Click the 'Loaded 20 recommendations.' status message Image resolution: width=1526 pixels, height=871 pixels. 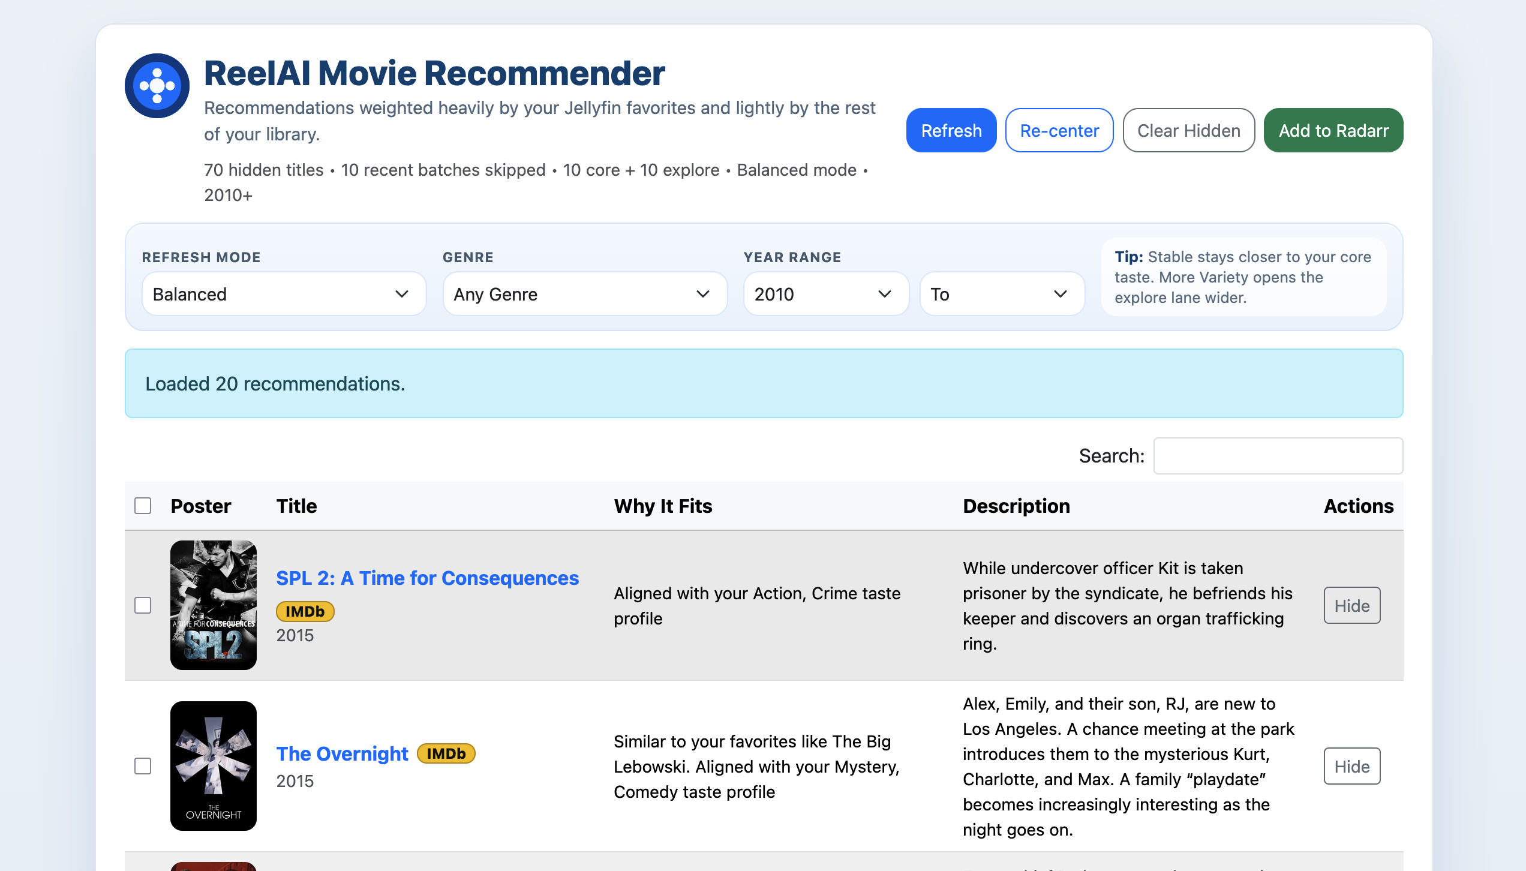[764, 383]
